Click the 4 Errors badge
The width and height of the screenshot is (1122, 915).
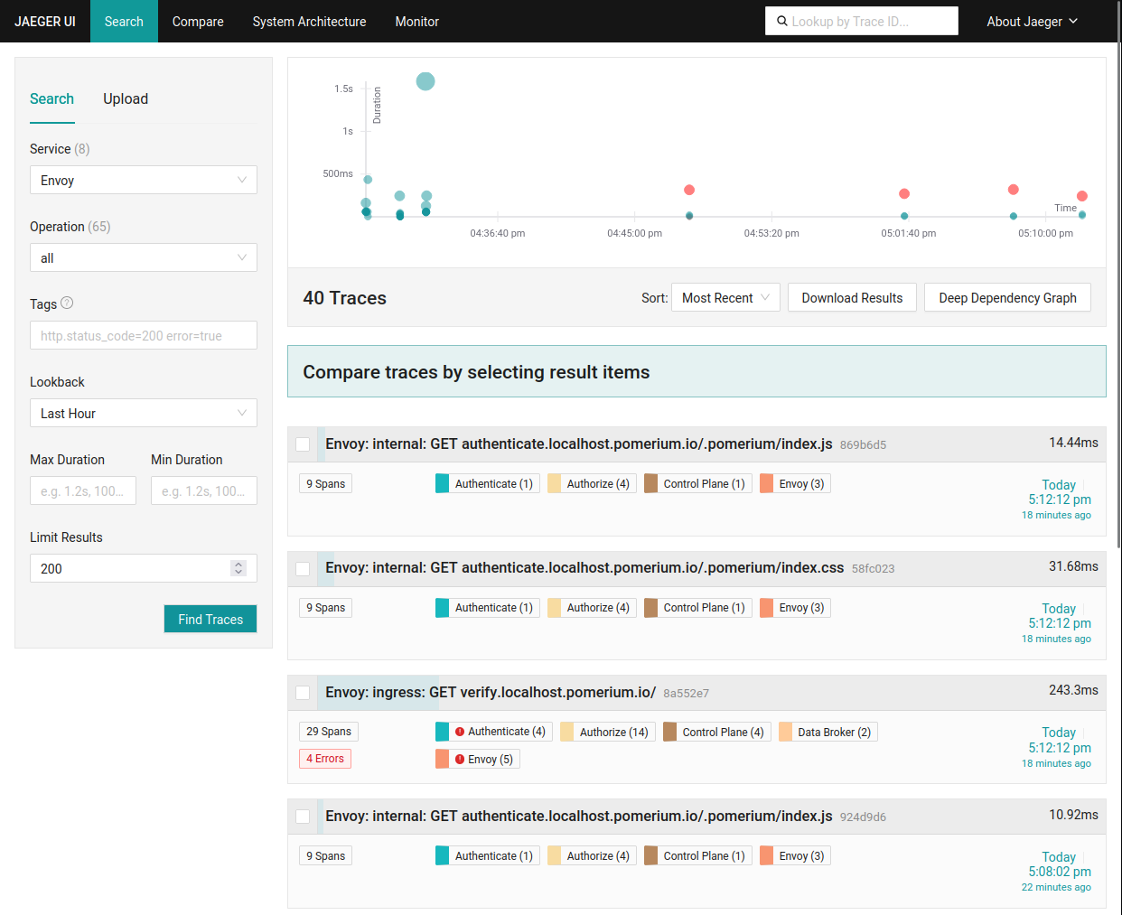point(325,759)
